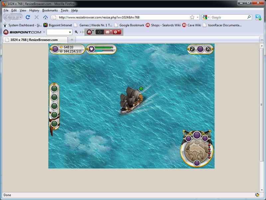Click the purple orb beside the gold counter
This screenshot has height=200, width=266.
[55, 49]
